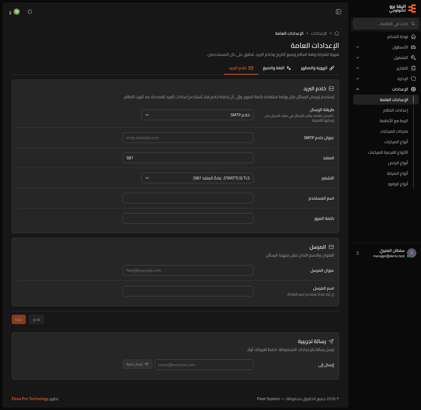
Task: Click the الإعدادات breadcrumb link
Action: tap(319, 33)
